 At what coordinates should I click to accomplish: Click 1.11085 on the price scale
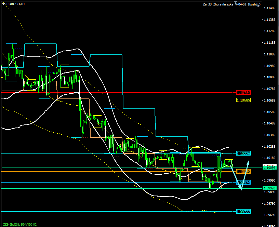(269, 54)
